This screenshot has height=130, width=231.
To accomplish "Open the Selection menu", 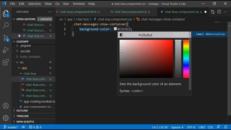I will click(35, 4).
